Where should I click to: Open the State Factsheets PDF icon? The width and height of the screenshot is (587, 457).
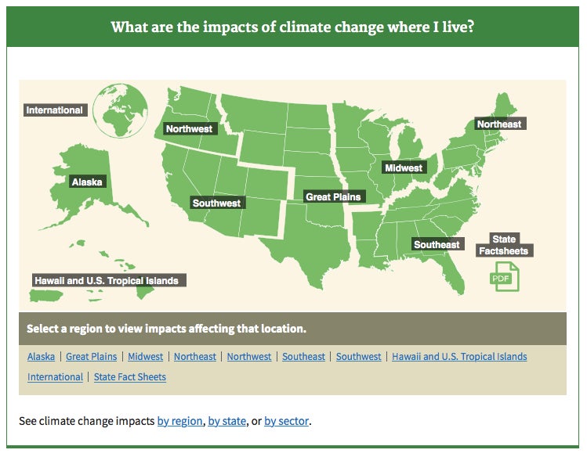pyautogui.click(x=504, y=276)
